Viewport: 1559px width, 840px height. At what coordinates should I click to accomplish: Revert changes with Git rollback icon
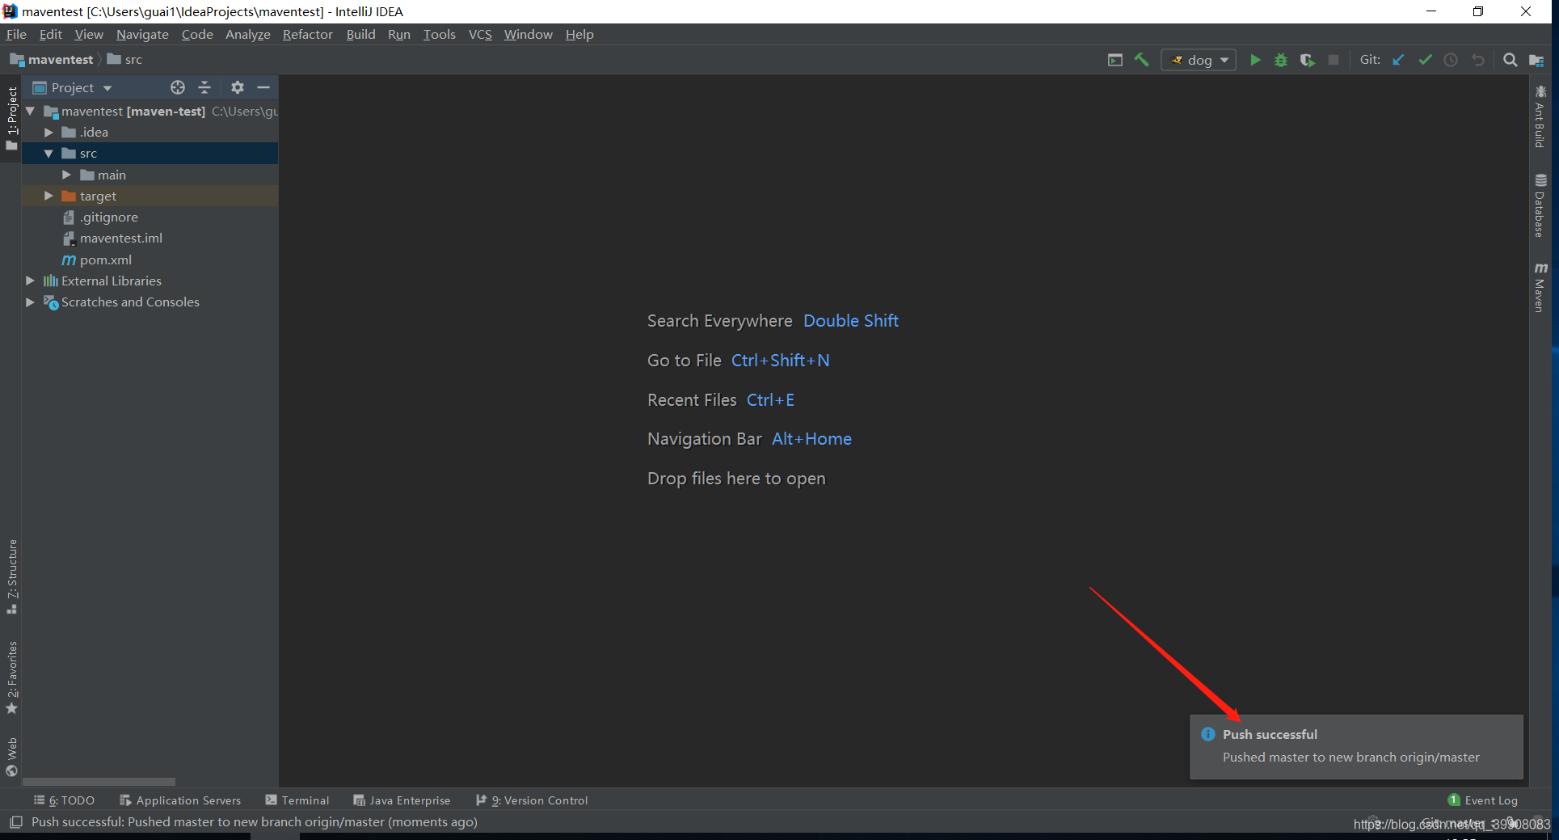[1477, 60]
